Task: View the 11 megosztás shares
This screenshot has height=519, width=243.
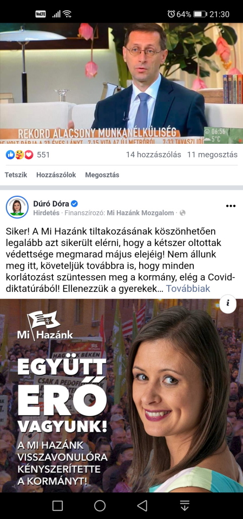Action: point(212,155)
